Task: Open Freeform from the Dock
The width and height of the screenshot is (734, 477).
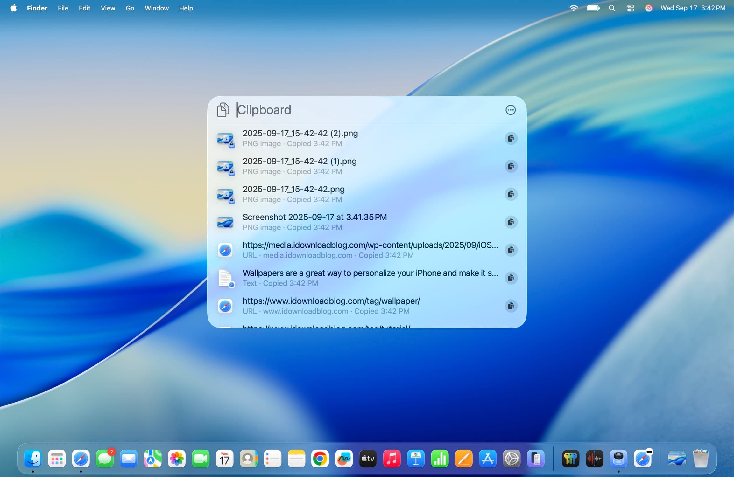Action: (x=344, y=458)
